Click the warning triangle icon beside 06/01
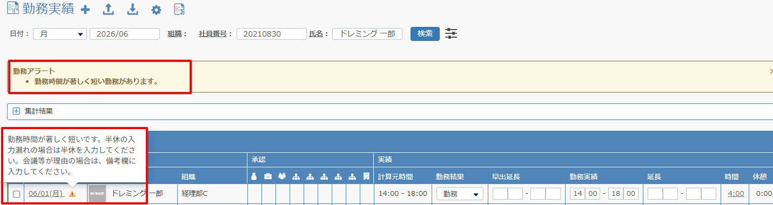The image size is (773, 205). point(72,194)
